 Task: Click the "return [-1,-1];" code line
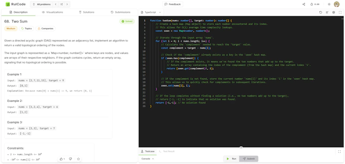click(180, 103)
